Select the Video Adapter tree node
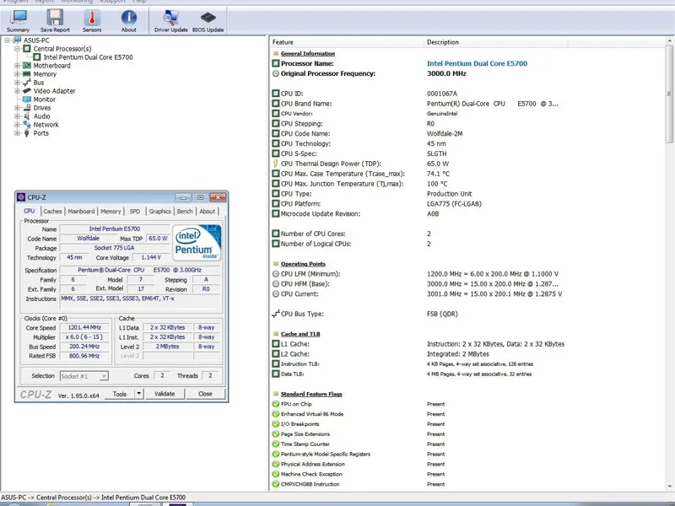Viewport: 675px width, 506px height. 54,91
